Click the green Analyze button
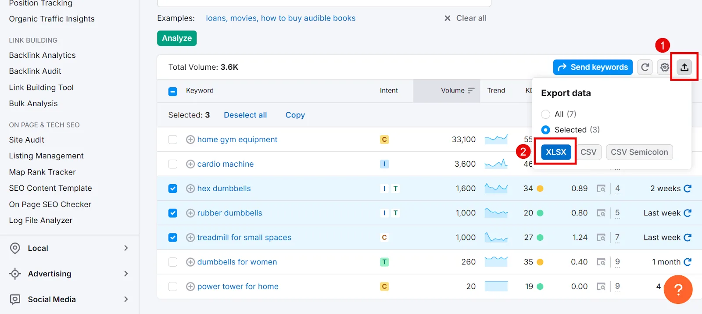 point(177,38)
